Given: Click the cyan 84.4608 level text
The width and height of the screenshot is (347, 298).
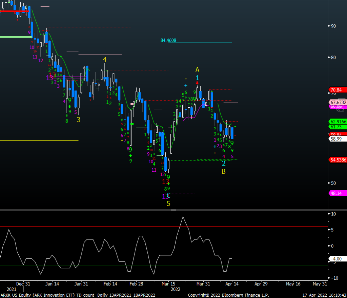Looking at the screenshot, I should [x=168, y=40].
